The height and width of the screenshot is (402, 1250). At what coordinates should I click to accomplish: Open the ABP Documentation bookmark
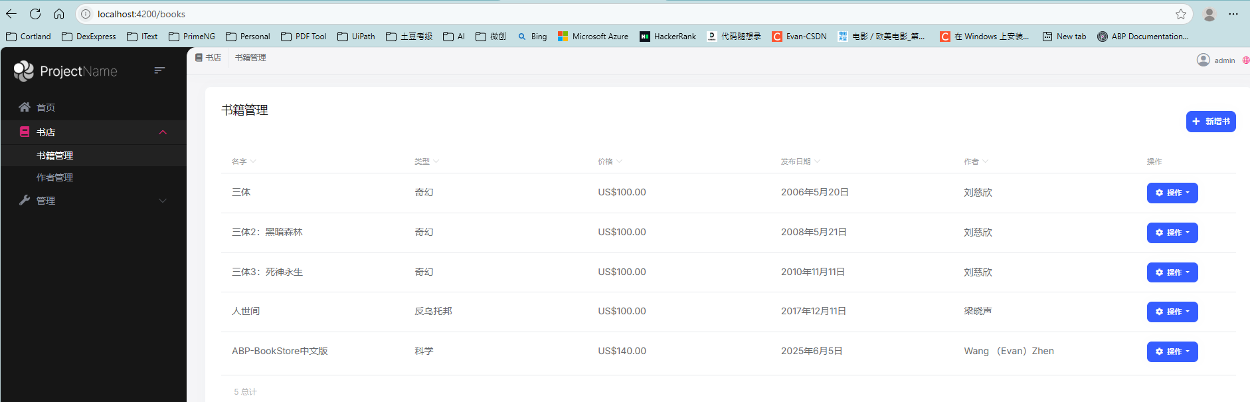1143,37
